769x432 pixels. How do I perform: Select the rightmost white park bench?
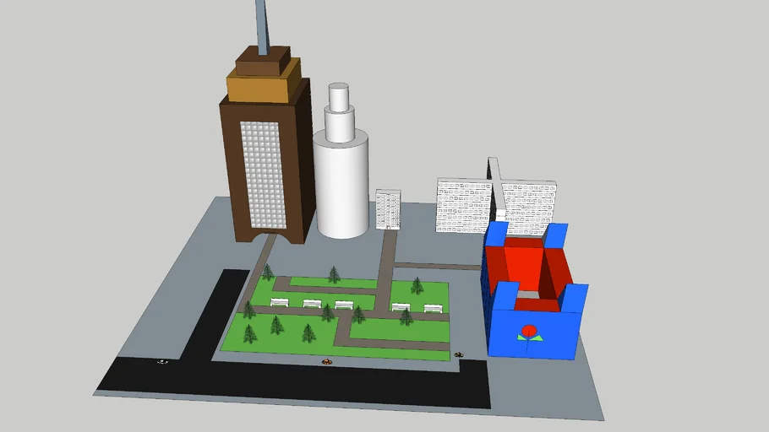[x=433, y=308]
